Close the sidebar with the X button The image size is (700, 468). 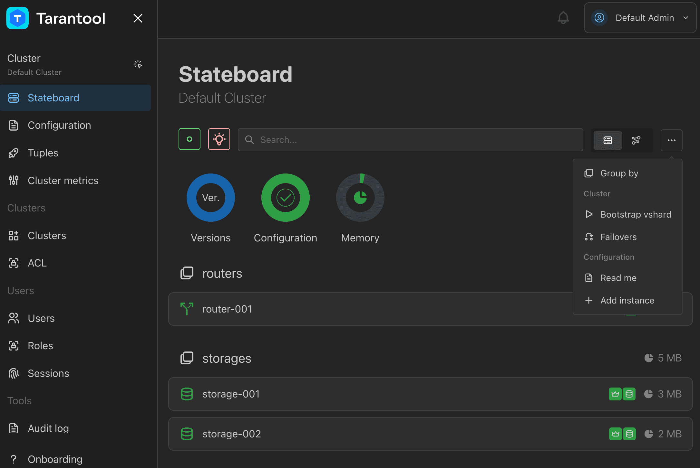pos(138,18)
